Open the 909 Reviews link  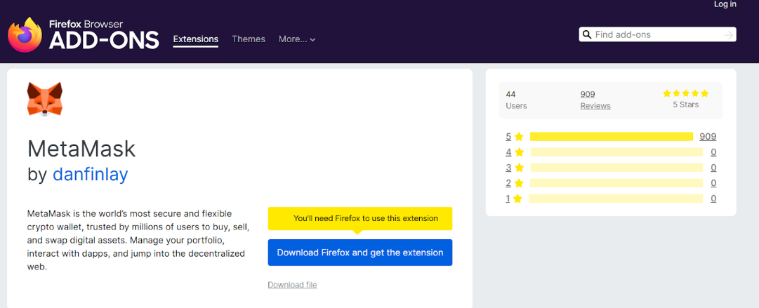click(x=595, y=100)
